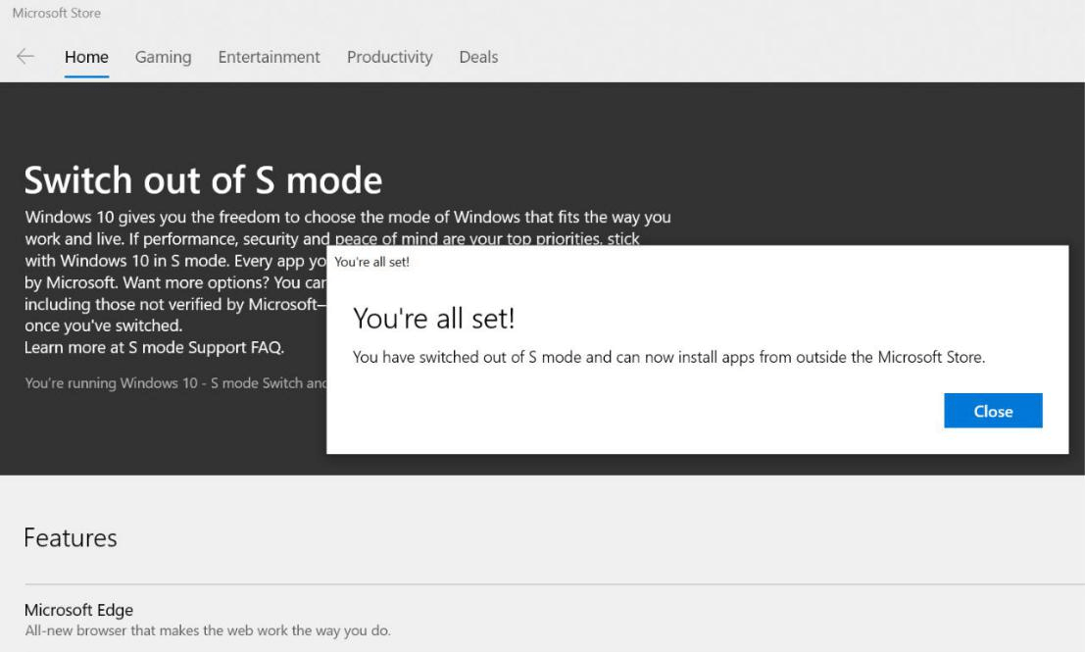Switch to the Gaming tab

[163, 57]
